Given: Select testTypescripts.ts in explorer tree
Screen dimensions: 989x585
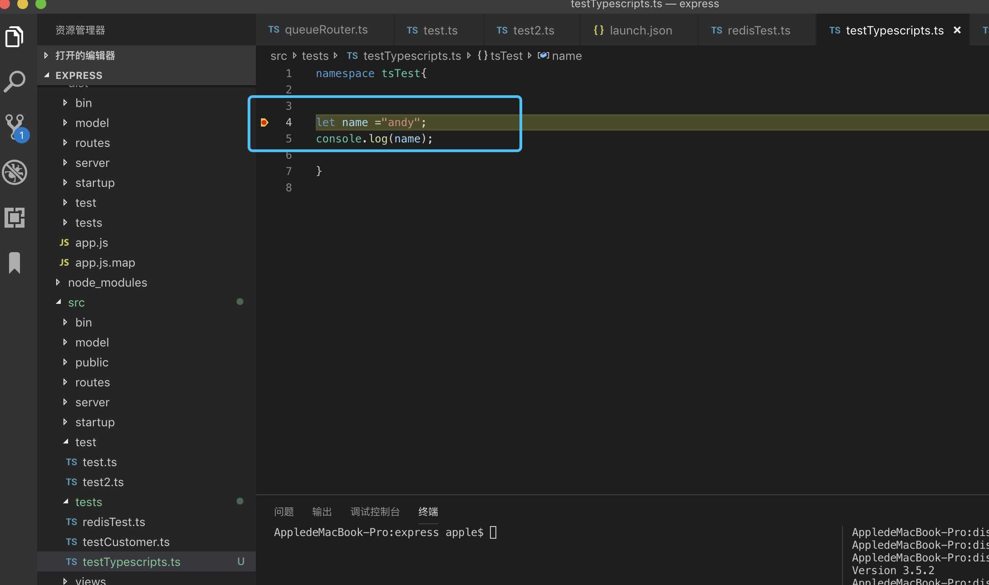Looking at the screenshot, I should [147, 562].
